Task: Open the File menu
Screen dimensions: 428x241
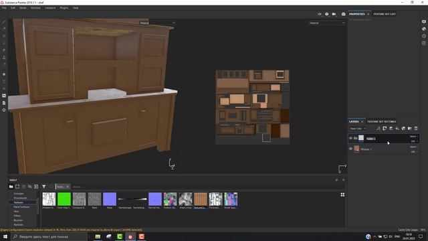Action: 5,8
